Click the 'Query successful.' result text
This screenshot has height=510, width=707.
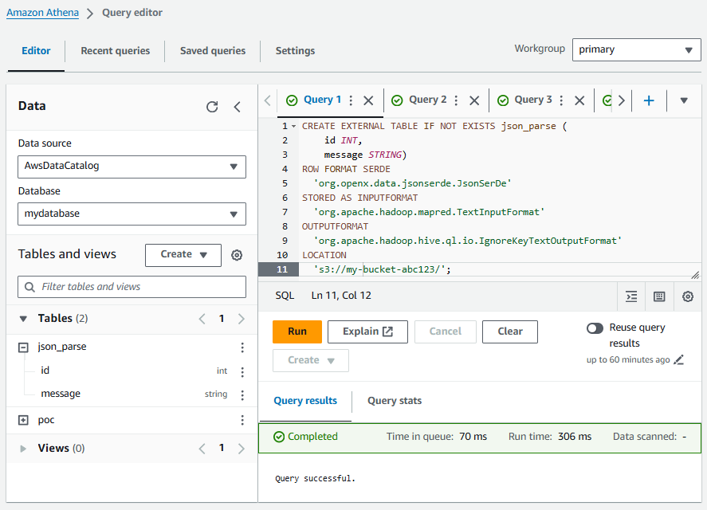point(315,478)
